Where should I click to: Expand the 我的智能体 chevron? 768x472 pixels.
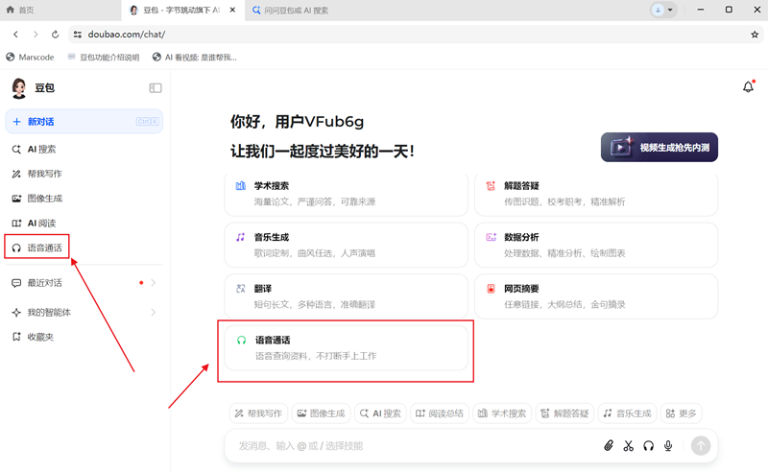(x=154, y=312)
